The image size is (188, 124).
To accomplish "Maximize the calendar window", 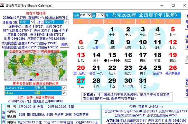I will (x=173, y=5).
